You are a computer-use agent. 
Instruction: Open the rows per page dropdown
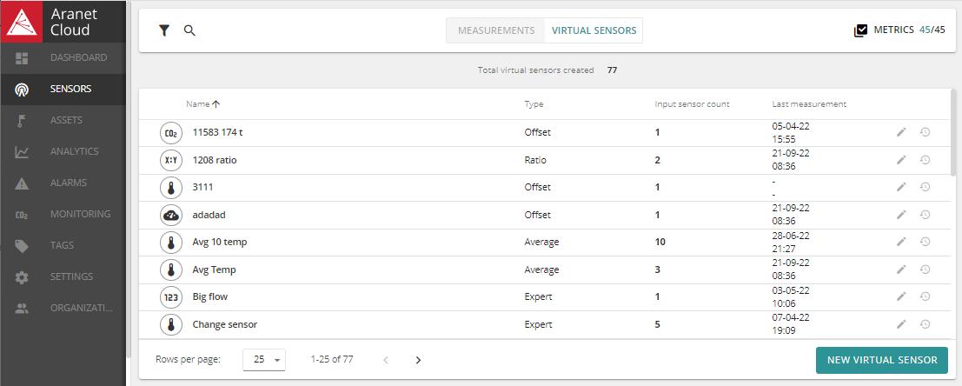(x=264, y=360)
